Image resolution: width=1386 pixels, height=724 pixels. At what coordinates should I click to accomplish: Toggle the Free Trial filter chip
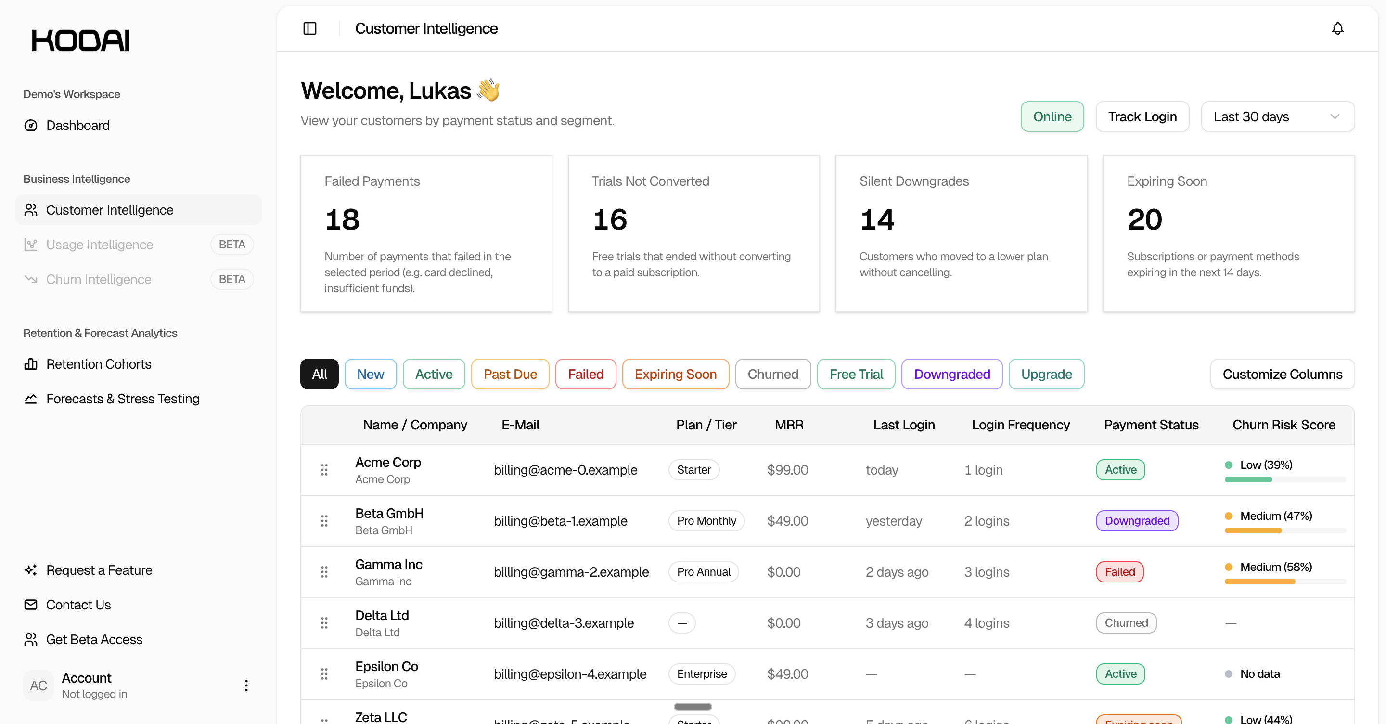coord(856,374)
